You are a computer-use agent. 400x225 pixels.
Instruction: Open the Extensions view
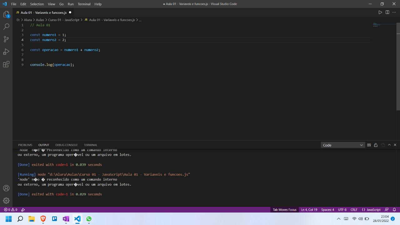pyautogui.click(x=6, y=64)
